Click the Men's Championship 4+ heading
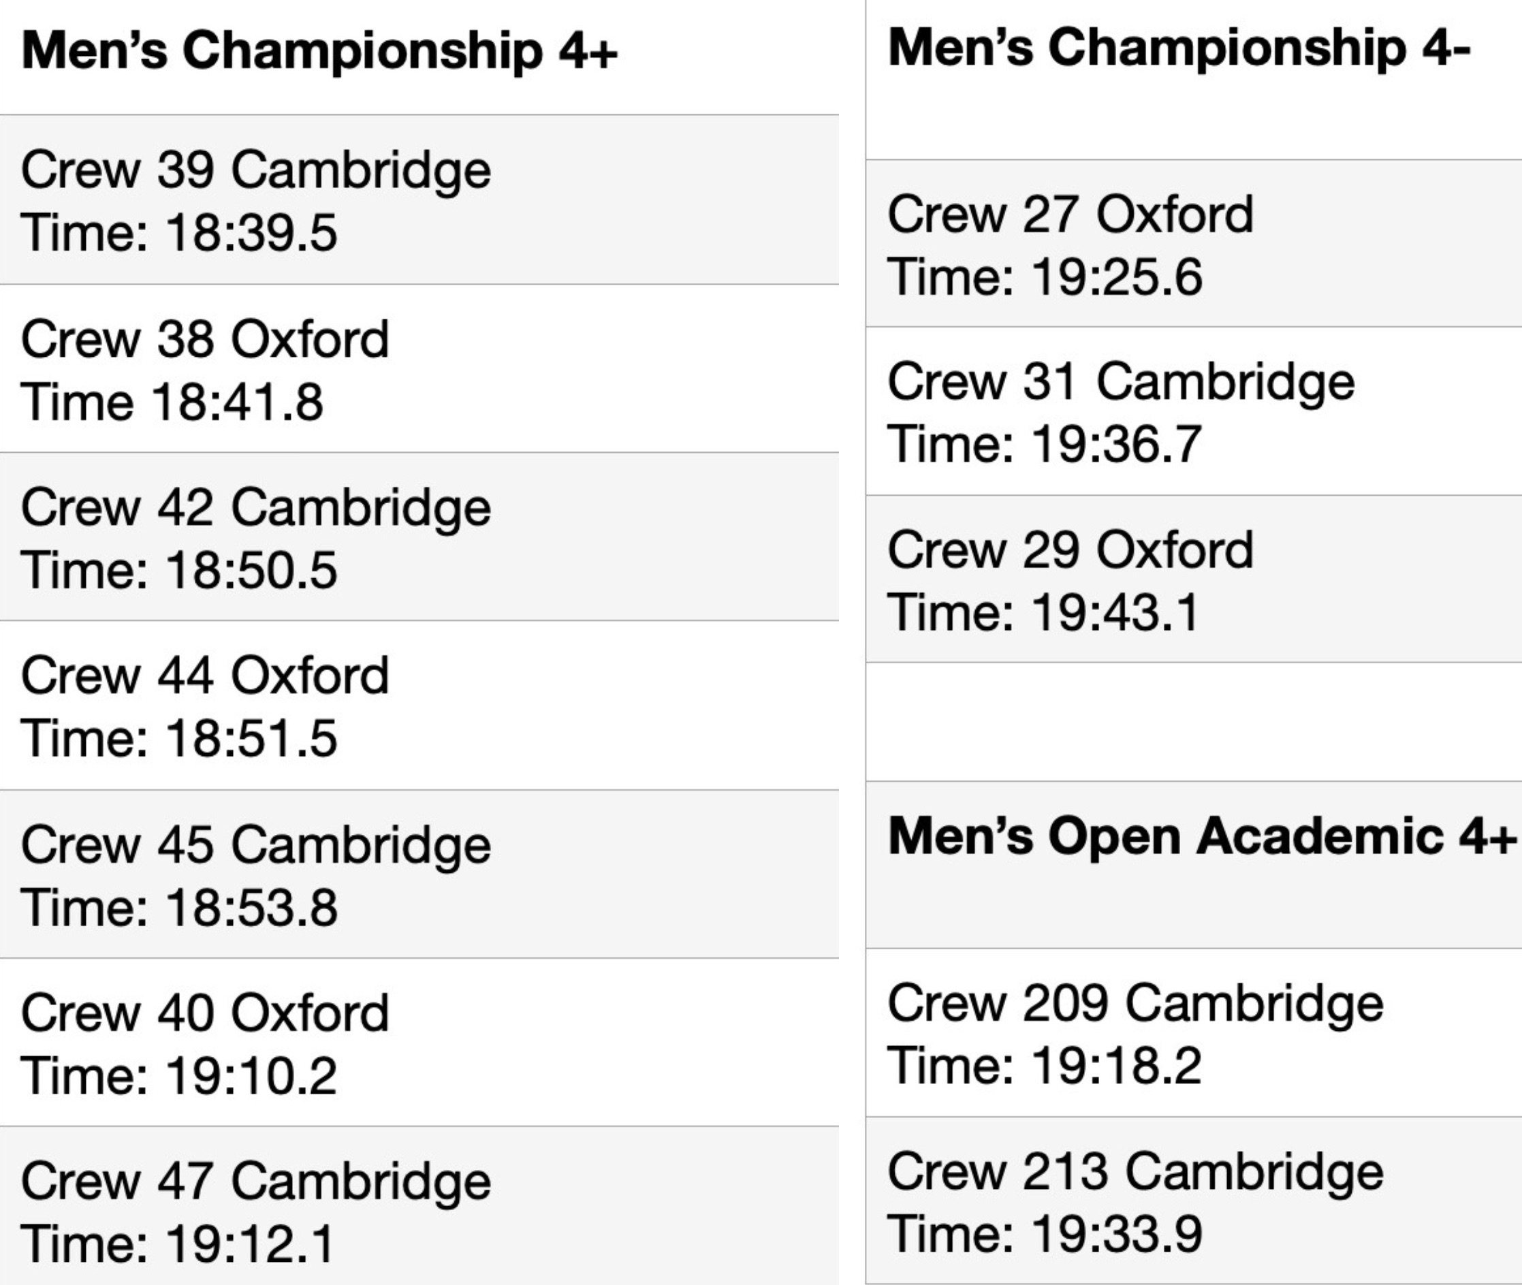This screenshot has width=1522, height=1285. click(319, 51)
